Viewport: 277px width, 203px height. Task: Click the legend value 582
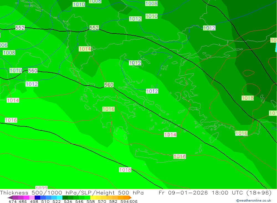pyautogui.click(x=113, y=201)
